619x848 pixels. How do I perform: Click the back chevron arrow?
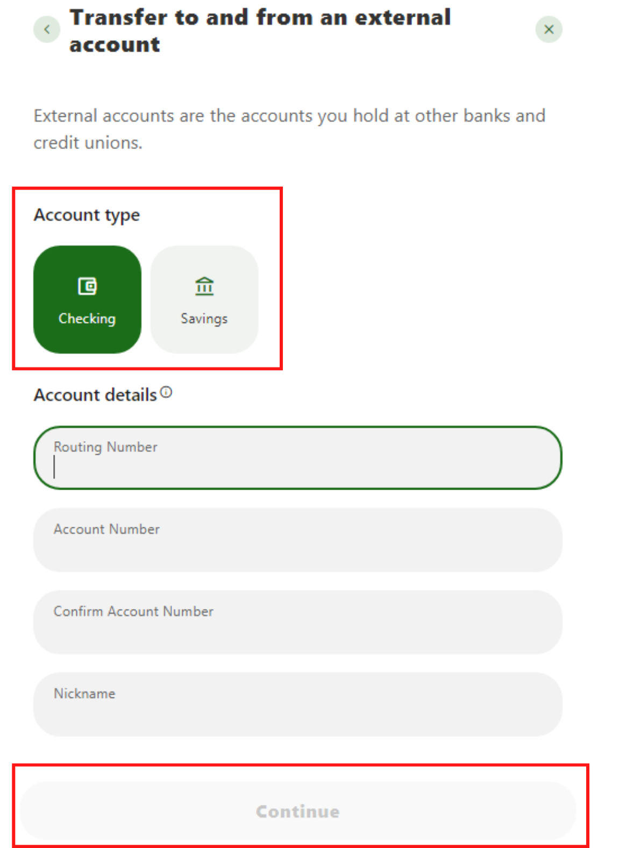click(47, 29)
